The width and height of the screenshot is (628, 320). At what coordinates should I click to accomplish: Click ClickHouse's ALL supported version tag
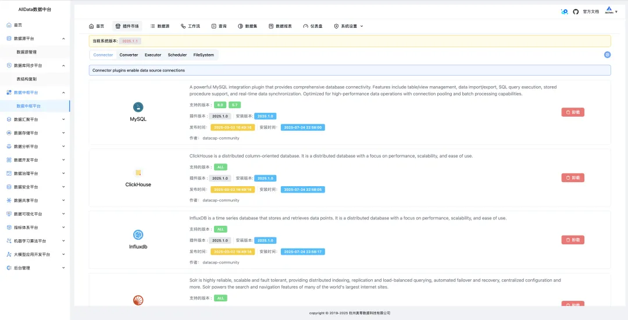pyautogui.click(x=221, y=167)
